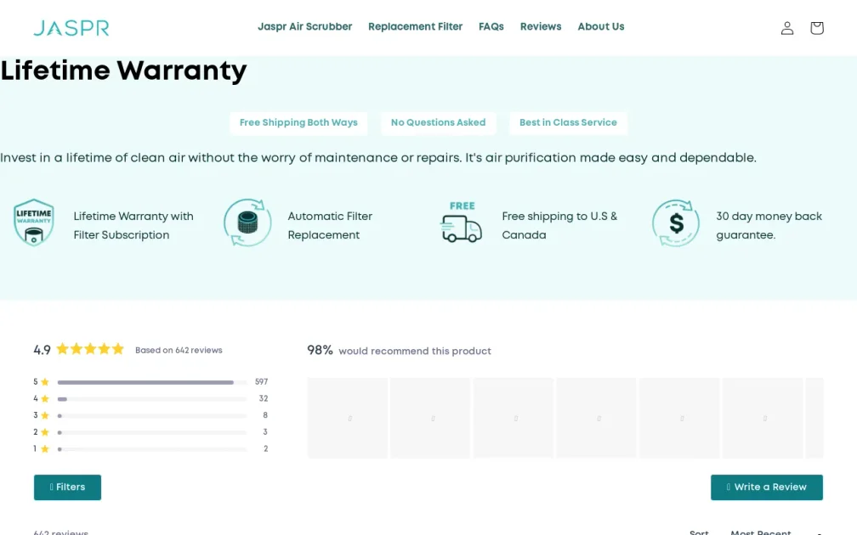Image resolution: width=857 pixels, height=535 pixels.
Task: Click '98%' recommend percentage text
Action: pos(320,351)
